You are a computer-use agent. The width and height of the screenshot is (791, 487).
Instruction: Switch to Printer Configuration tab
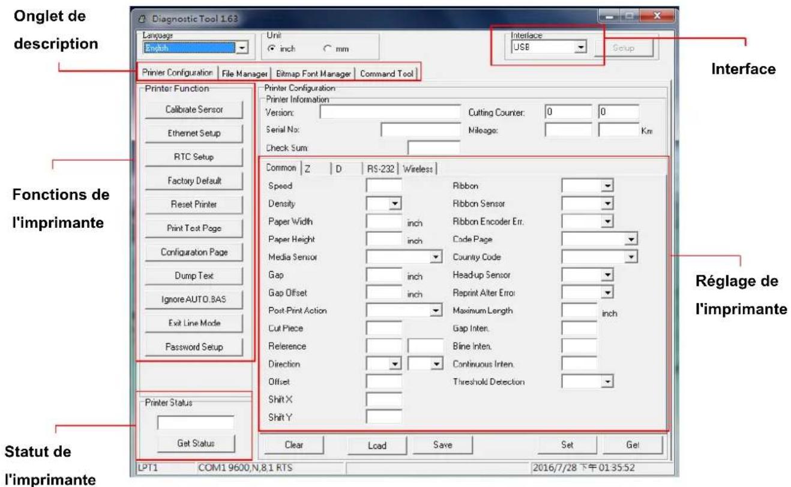click(178, 73)
